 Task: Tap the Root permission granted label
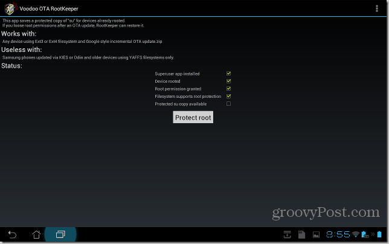178,89
